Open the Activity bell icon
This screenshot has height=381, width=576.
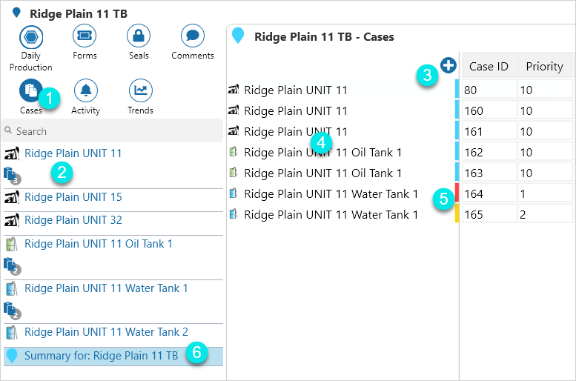[x=85, y=90]
